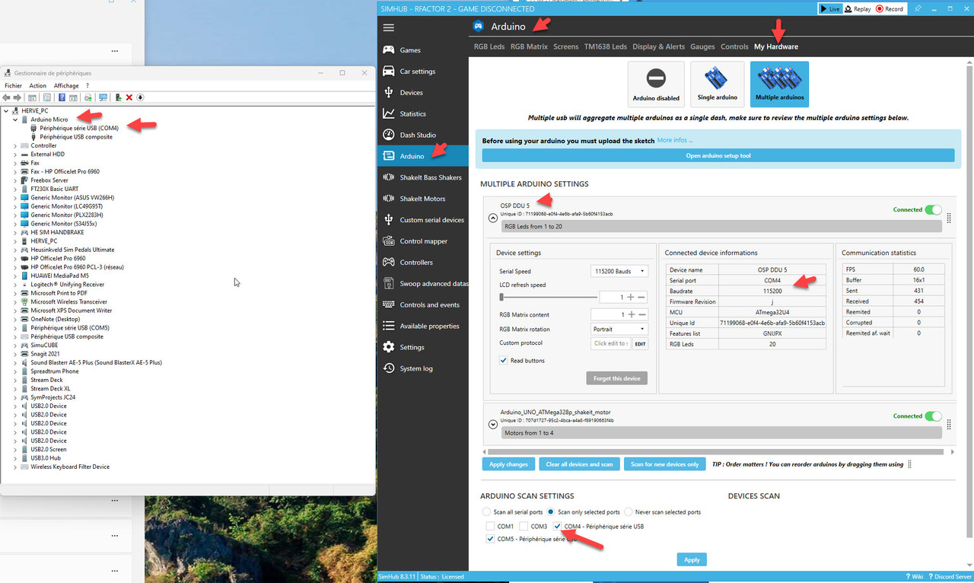Go to Devices in SimHub sidebar

pyautogui.click(x=423, y=93)
